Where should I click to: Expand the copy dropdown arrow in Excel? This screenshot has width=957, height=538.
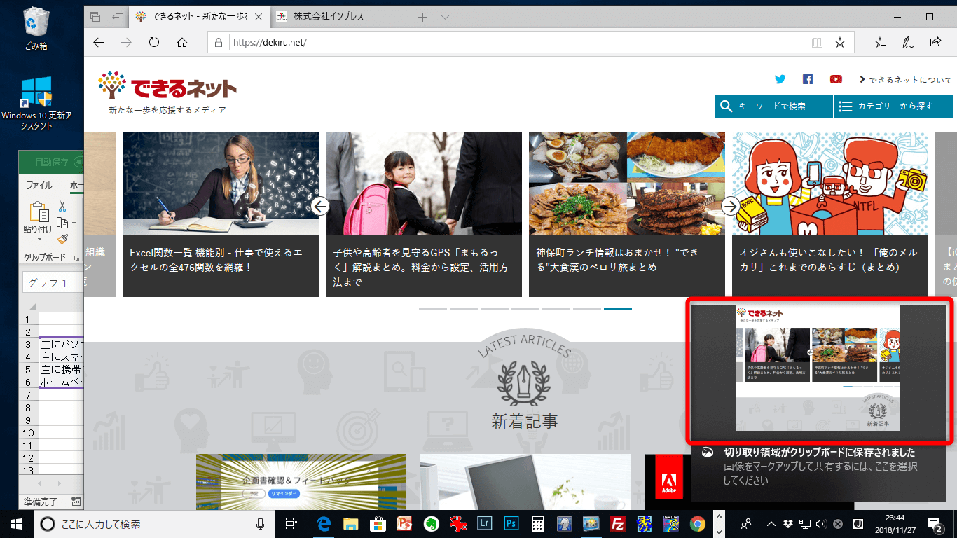click(x=74, y=223)
